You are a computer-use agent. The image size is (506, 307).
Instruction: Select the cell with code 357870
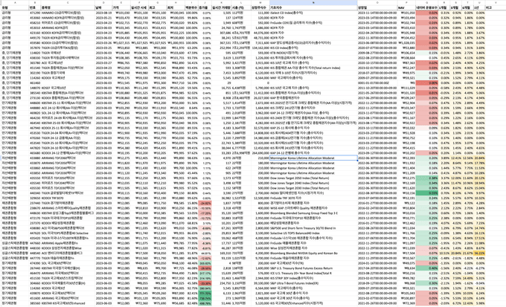[x=35, y=48]
